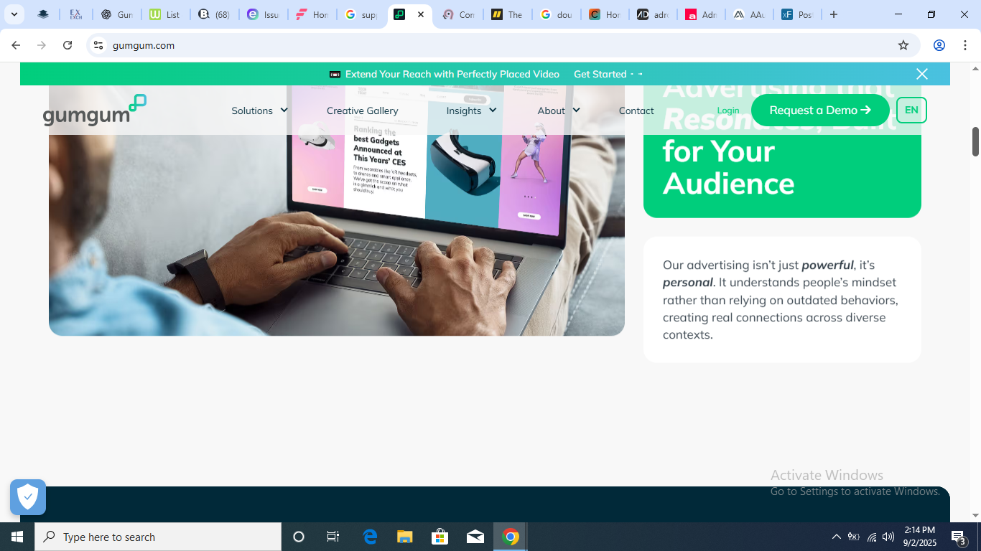Open the Windows Start menu
This screenshot has width=981, height=551.
(x=17, y=537)
